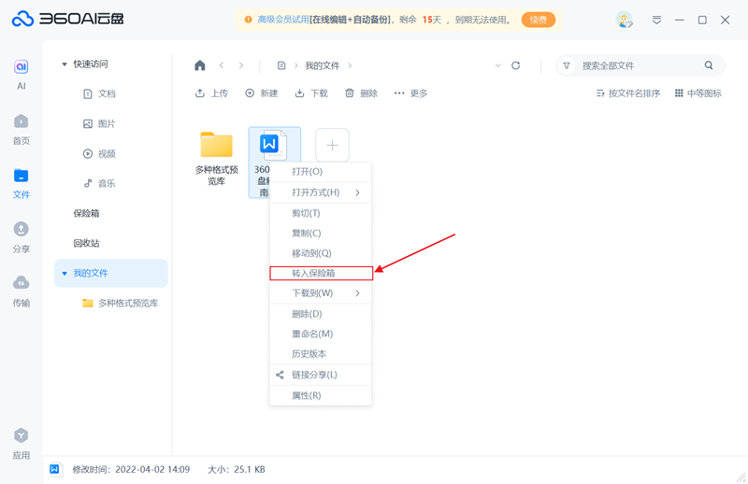Click the add new item tile
The image size is (748, 484).
[332, 145]
